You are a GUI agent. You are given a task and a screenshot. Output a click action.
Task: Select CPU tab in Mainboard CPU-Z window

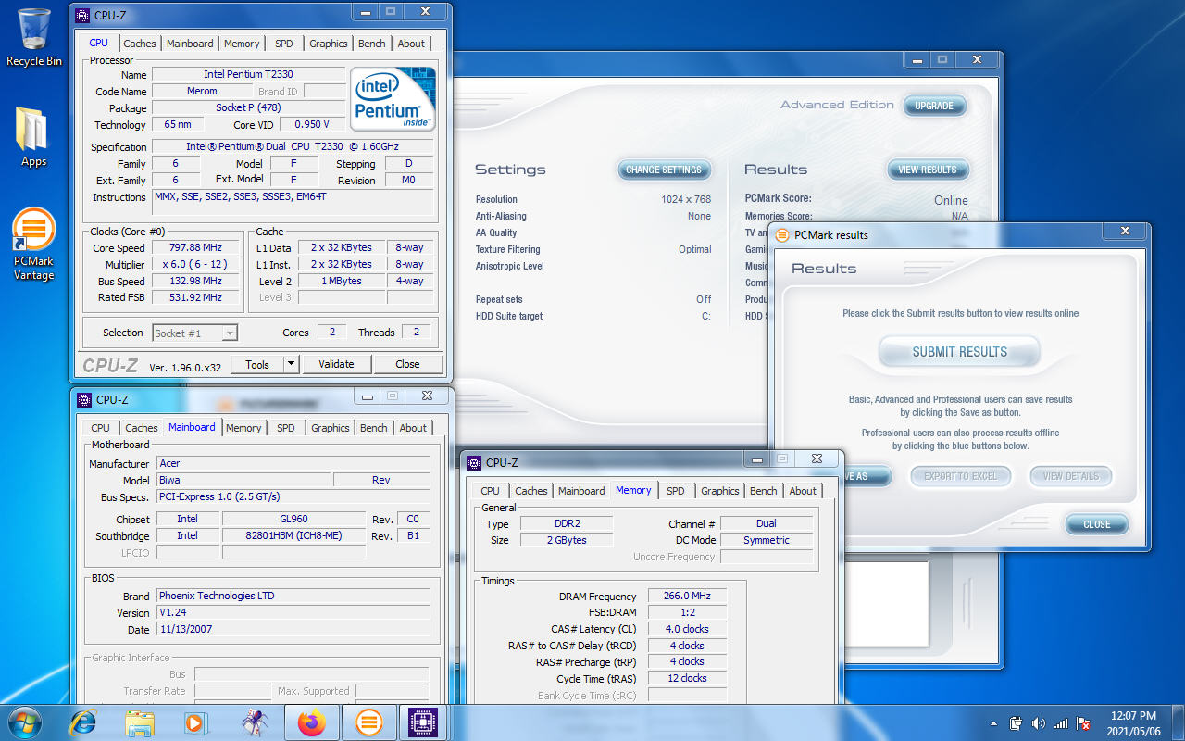click(x=100, y=428)
